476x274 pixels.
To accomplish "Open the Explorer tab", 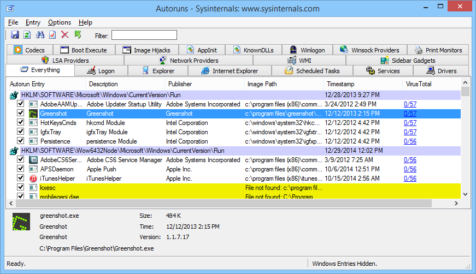I will point(158,71).
